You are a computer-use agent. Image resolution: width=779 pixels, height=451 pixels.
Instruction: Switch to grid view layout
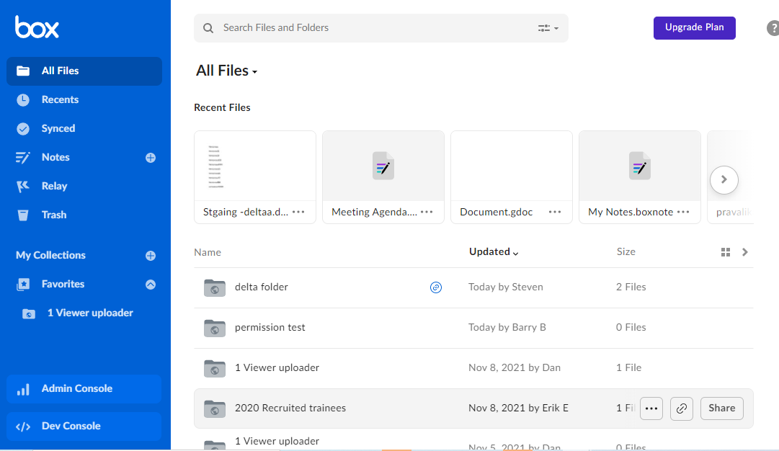pos(726,252)
